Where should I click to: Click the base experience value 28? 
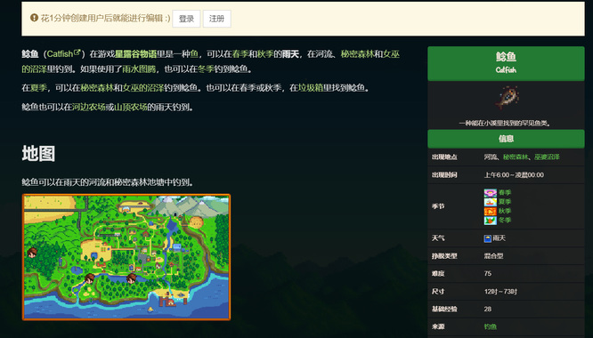[488, 309]
